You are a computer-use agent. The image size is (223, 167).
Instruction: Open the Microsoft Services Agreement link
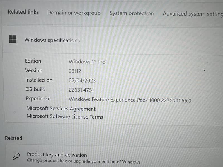[61, 109]
